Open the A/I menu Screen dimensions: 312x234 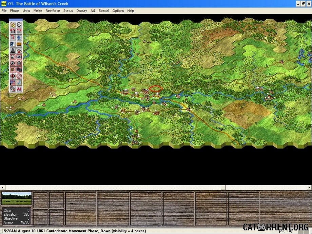pos(93,11)
